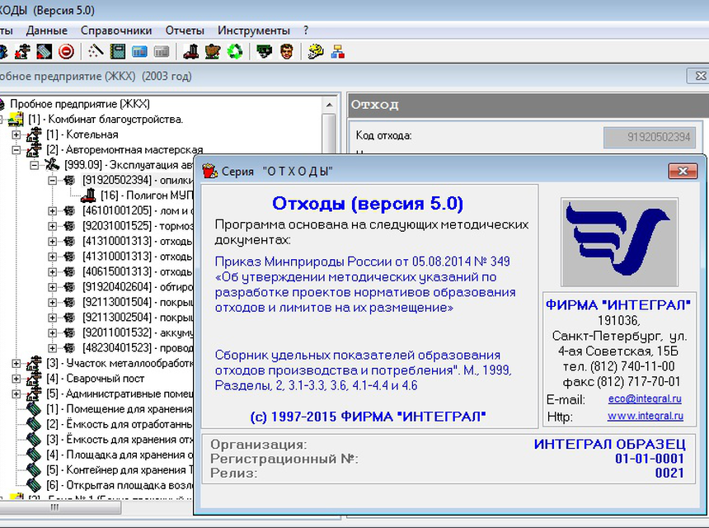The height and width of the screenshot is (528, 709).
Task: Click the red stop circle toolbar icon
Action: [x=66, y=52]
